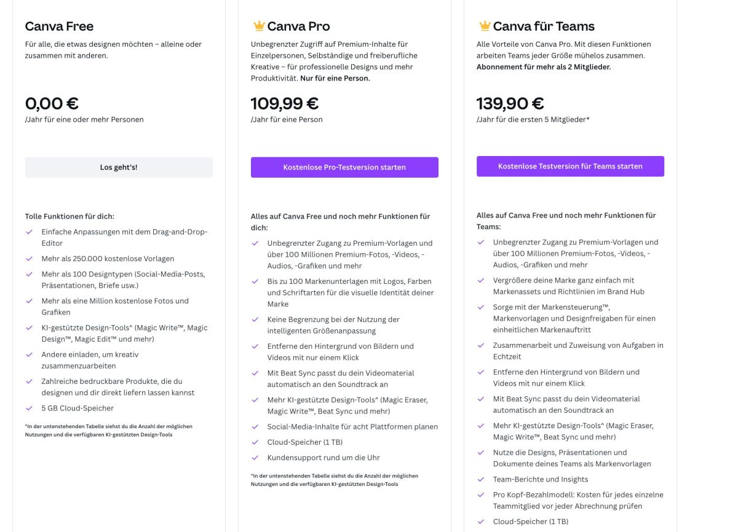Image resolution: width=738 pixels, height=532 pixels.
Task: Click the checkmark beside Team-Berichte und Insights
Action: click(480, 479)
